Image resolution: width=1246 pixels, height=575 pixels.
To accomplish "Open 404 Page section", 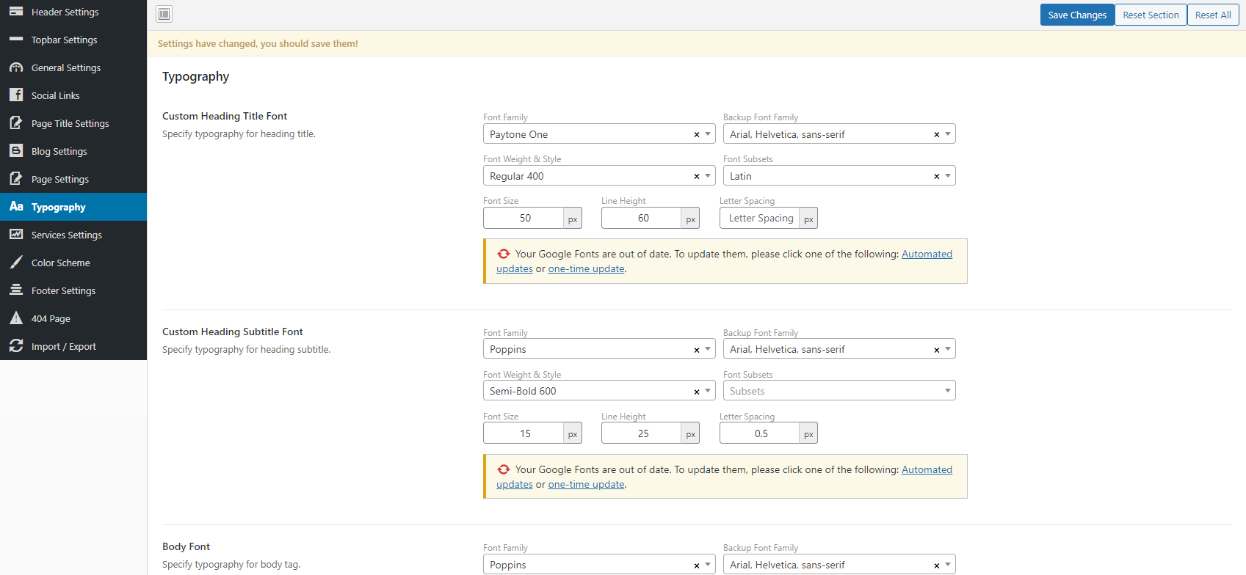I will pyautogui.click(x=73, y=318).
